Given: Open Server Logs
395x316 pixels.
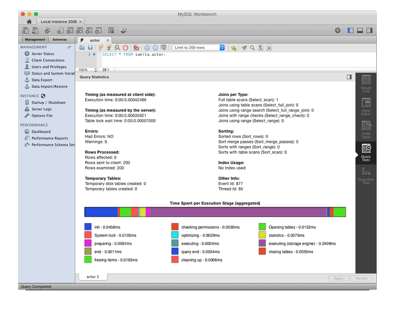Looking at the screenshot, I should click(41, 109).
